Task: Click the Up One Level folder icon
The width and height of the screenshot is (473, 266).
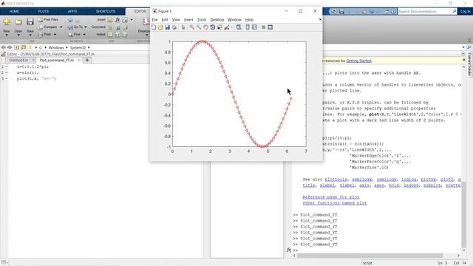Action: pyautogui.click(x=16, y=47)
